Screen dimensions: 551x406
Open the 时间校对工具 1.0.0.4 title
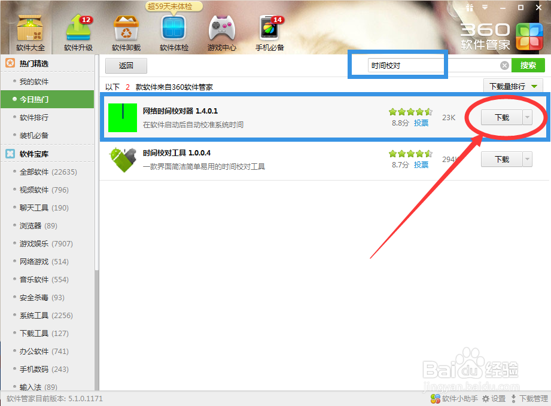[176, 153]
